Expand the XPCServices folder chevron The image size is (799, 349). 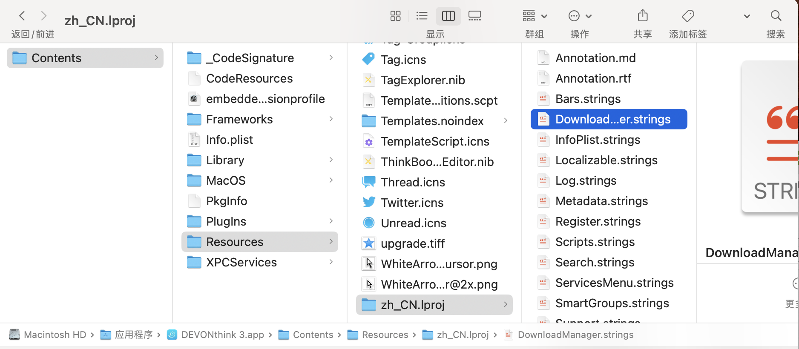pos(331,262)
